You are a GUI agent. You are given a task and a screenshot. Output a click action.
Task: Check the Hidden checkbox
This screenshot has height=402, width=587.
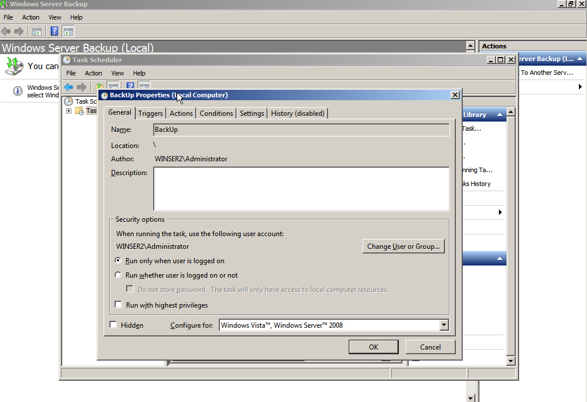113,324
